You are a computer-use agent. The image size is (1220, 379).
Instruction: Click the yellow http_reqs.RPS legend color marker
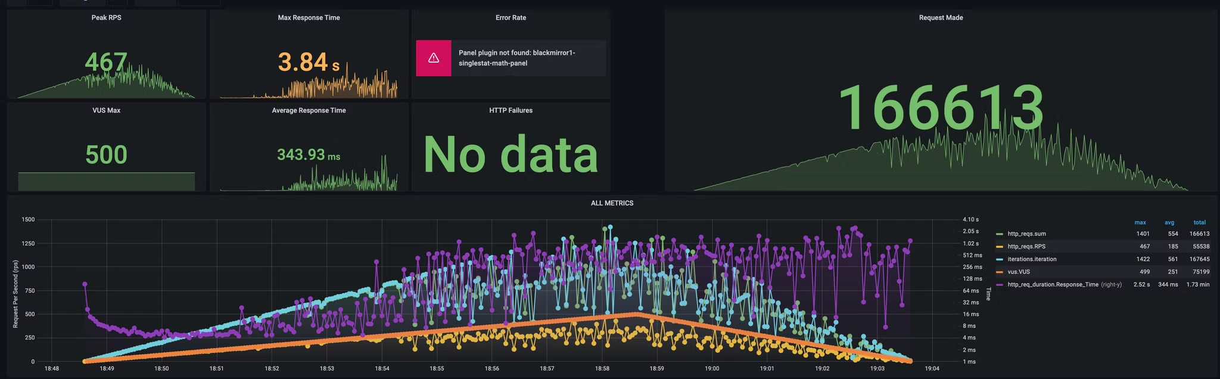pyautogui.click(x=1000, y=247)
